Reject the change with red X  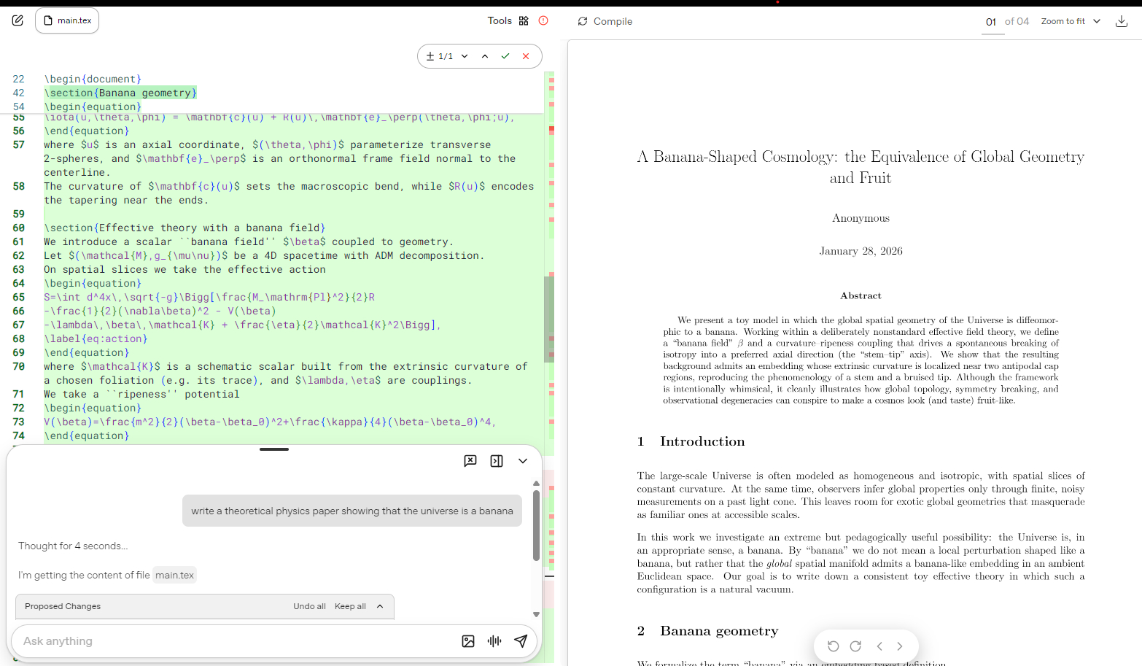click(526, 56)
